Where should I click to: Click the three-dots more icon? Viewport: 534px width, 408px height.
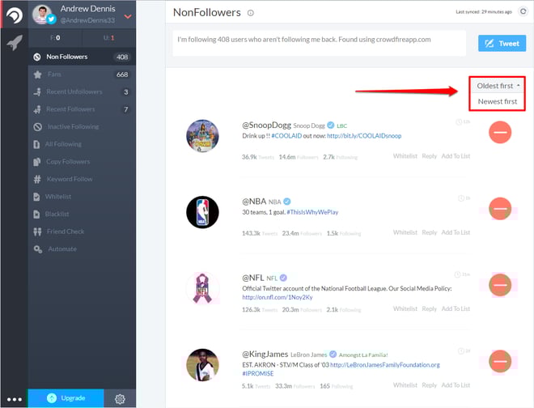[x=15, y=399]
